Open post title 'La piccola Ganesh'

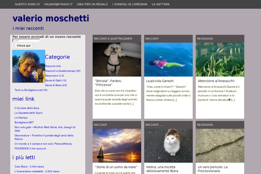pos(160,81)
